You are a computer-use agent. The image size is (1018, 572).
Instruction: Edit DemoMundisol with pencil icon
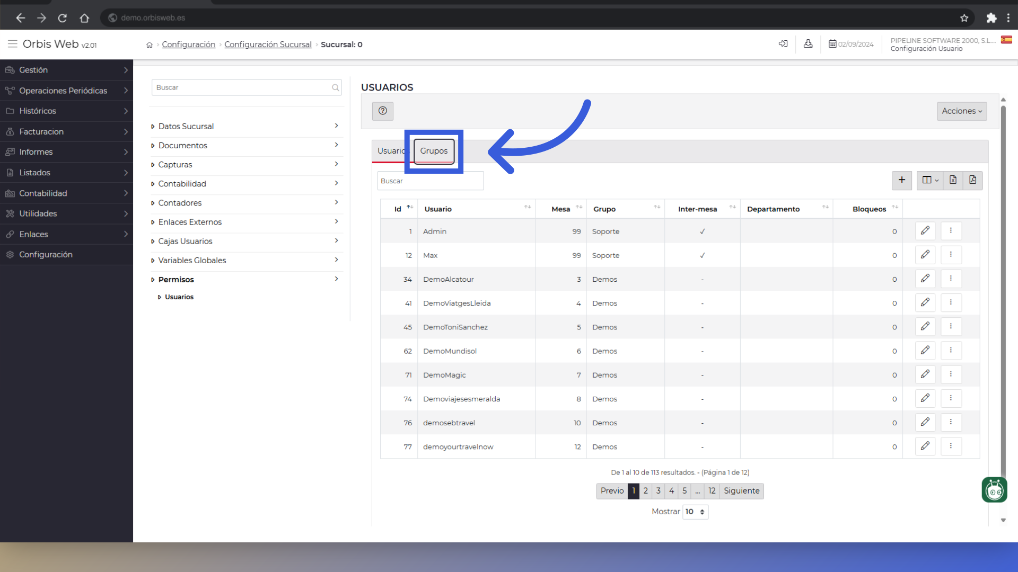coord(925,351)
